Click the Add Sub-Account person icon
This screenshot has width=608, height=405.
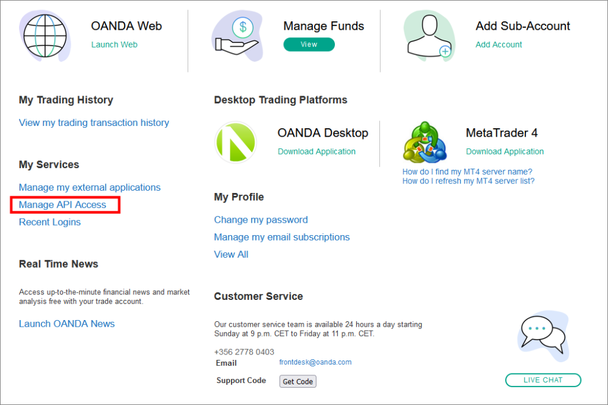[430, 36]
